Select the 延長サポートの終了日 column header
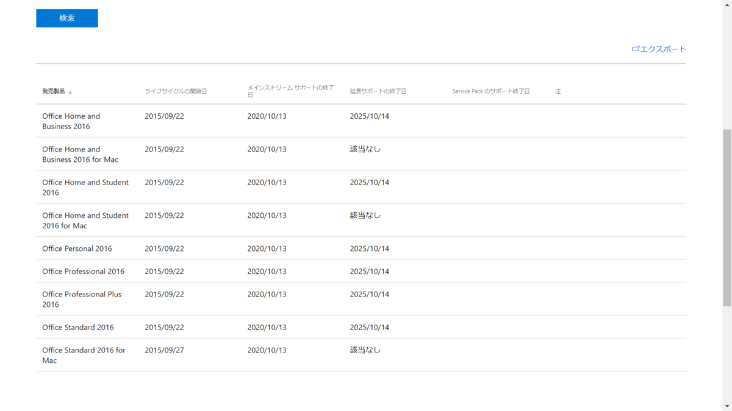 [378, 91]
